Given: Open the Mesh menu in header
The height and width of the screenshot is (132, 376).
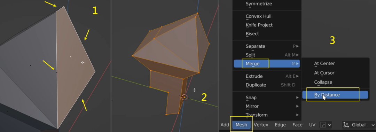Looking at the screenshot, I should pos(241,125).
